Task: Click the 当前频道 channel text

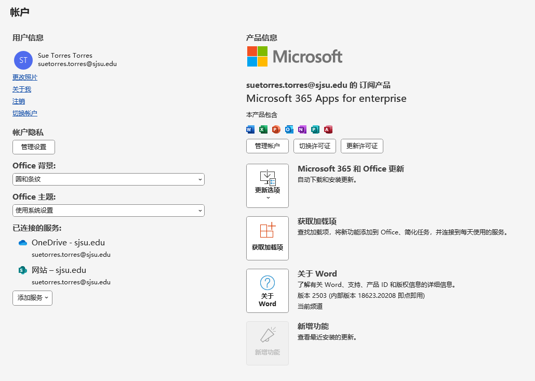Action: pos(310,307)
